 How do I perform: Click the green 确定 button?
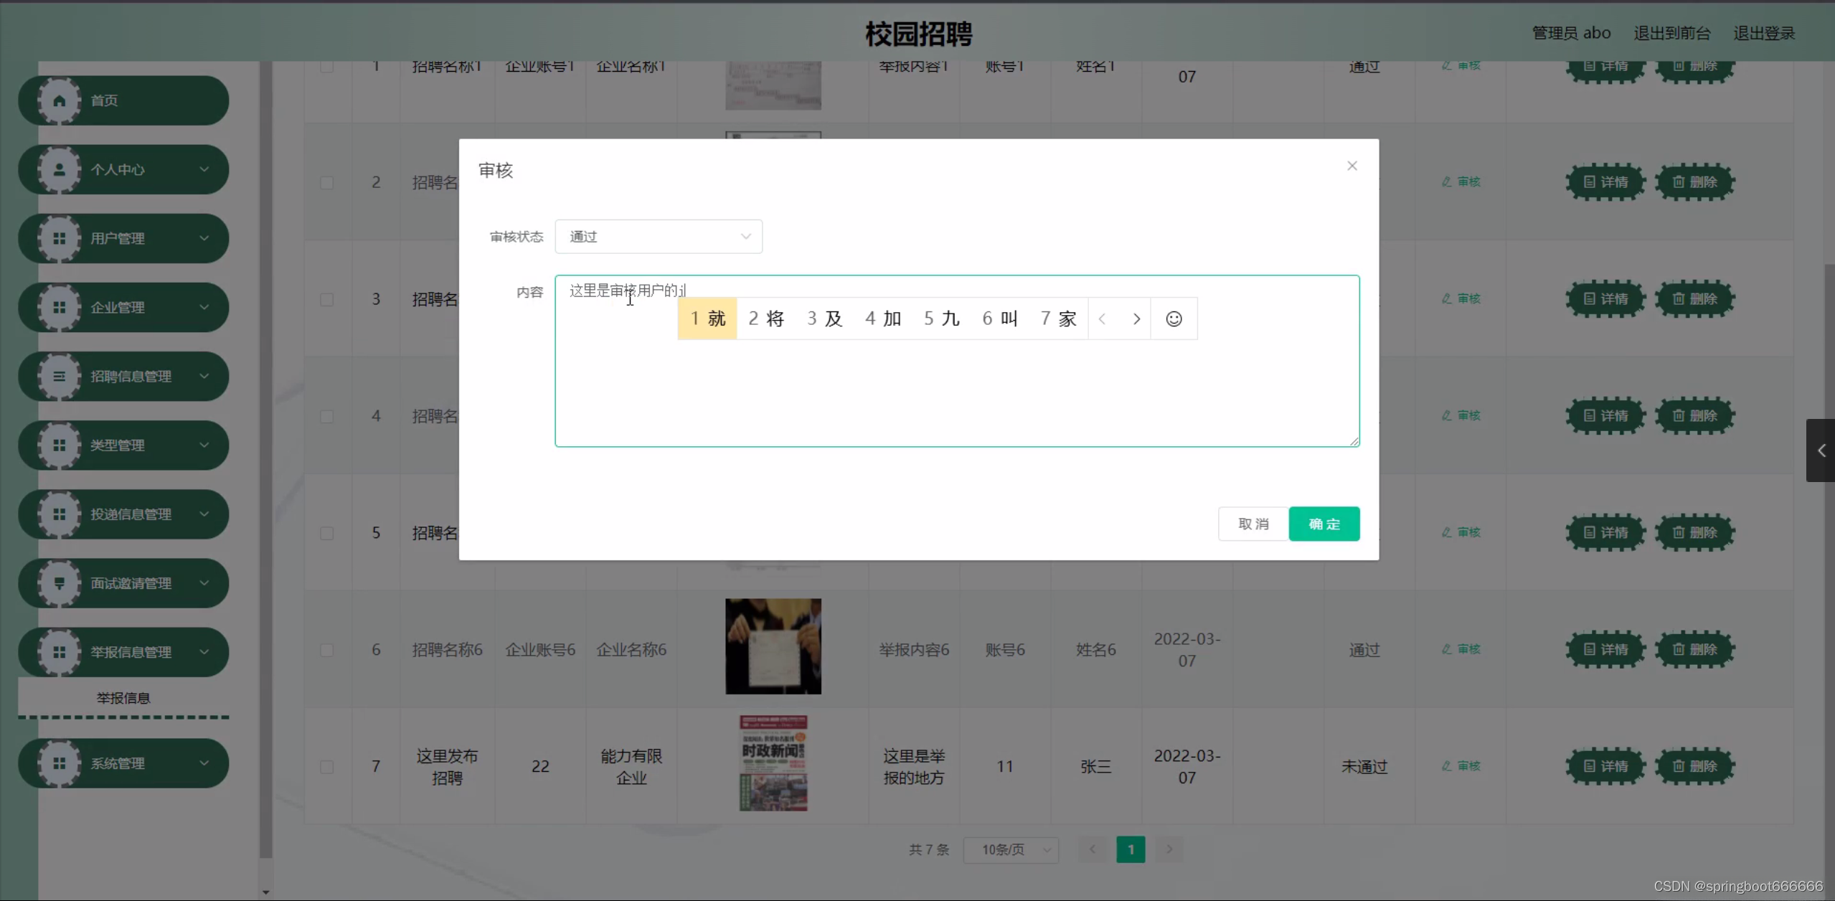click(1324, 524)
